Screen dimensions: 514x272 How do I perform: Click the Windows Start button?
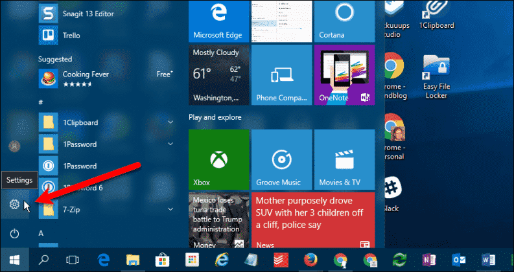coord(14,260)
